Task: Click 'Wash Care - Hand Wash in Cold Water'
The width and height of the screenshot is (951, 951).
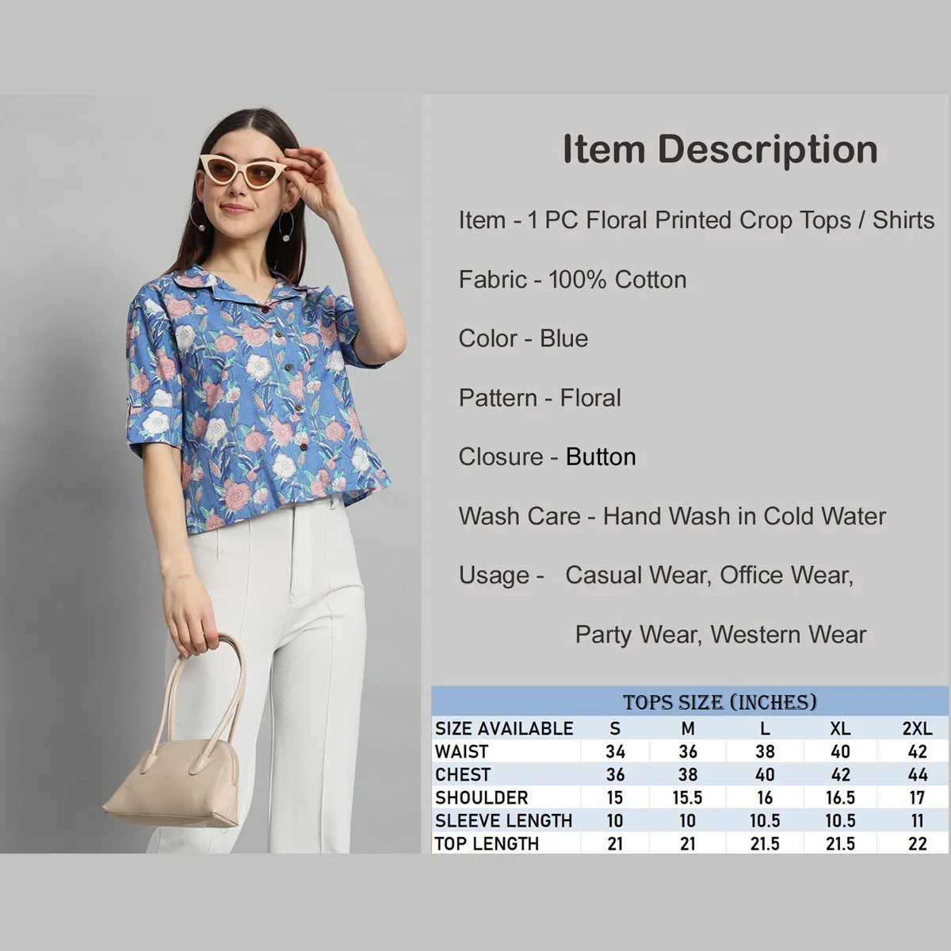Action: coord(672,516)
